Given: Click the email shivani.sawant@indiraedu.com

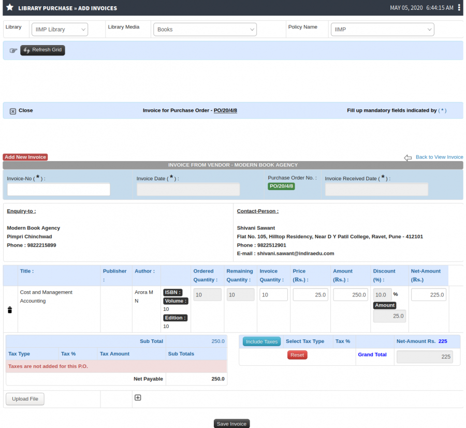Looking at the screenshot, I should 296,253.
